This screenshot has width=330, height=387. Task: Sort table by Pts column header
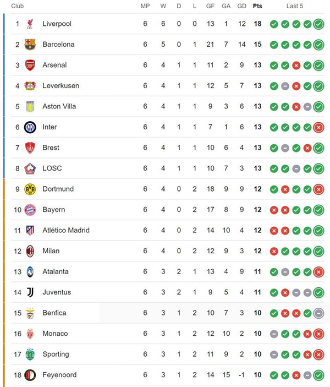click(257, 6)
